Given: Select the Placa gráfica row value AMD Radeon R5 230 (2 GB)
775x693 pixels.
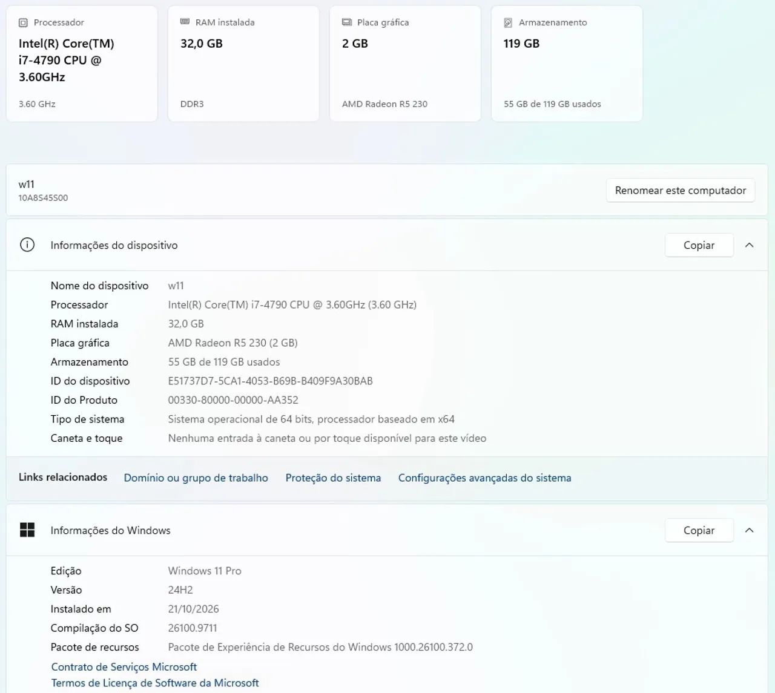Looking at the screenshot, I should (x=233, y=343).
